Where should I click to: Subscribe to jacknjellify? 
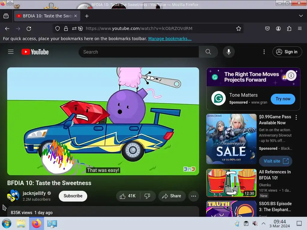pyautogui.click(x=73, y=196)
